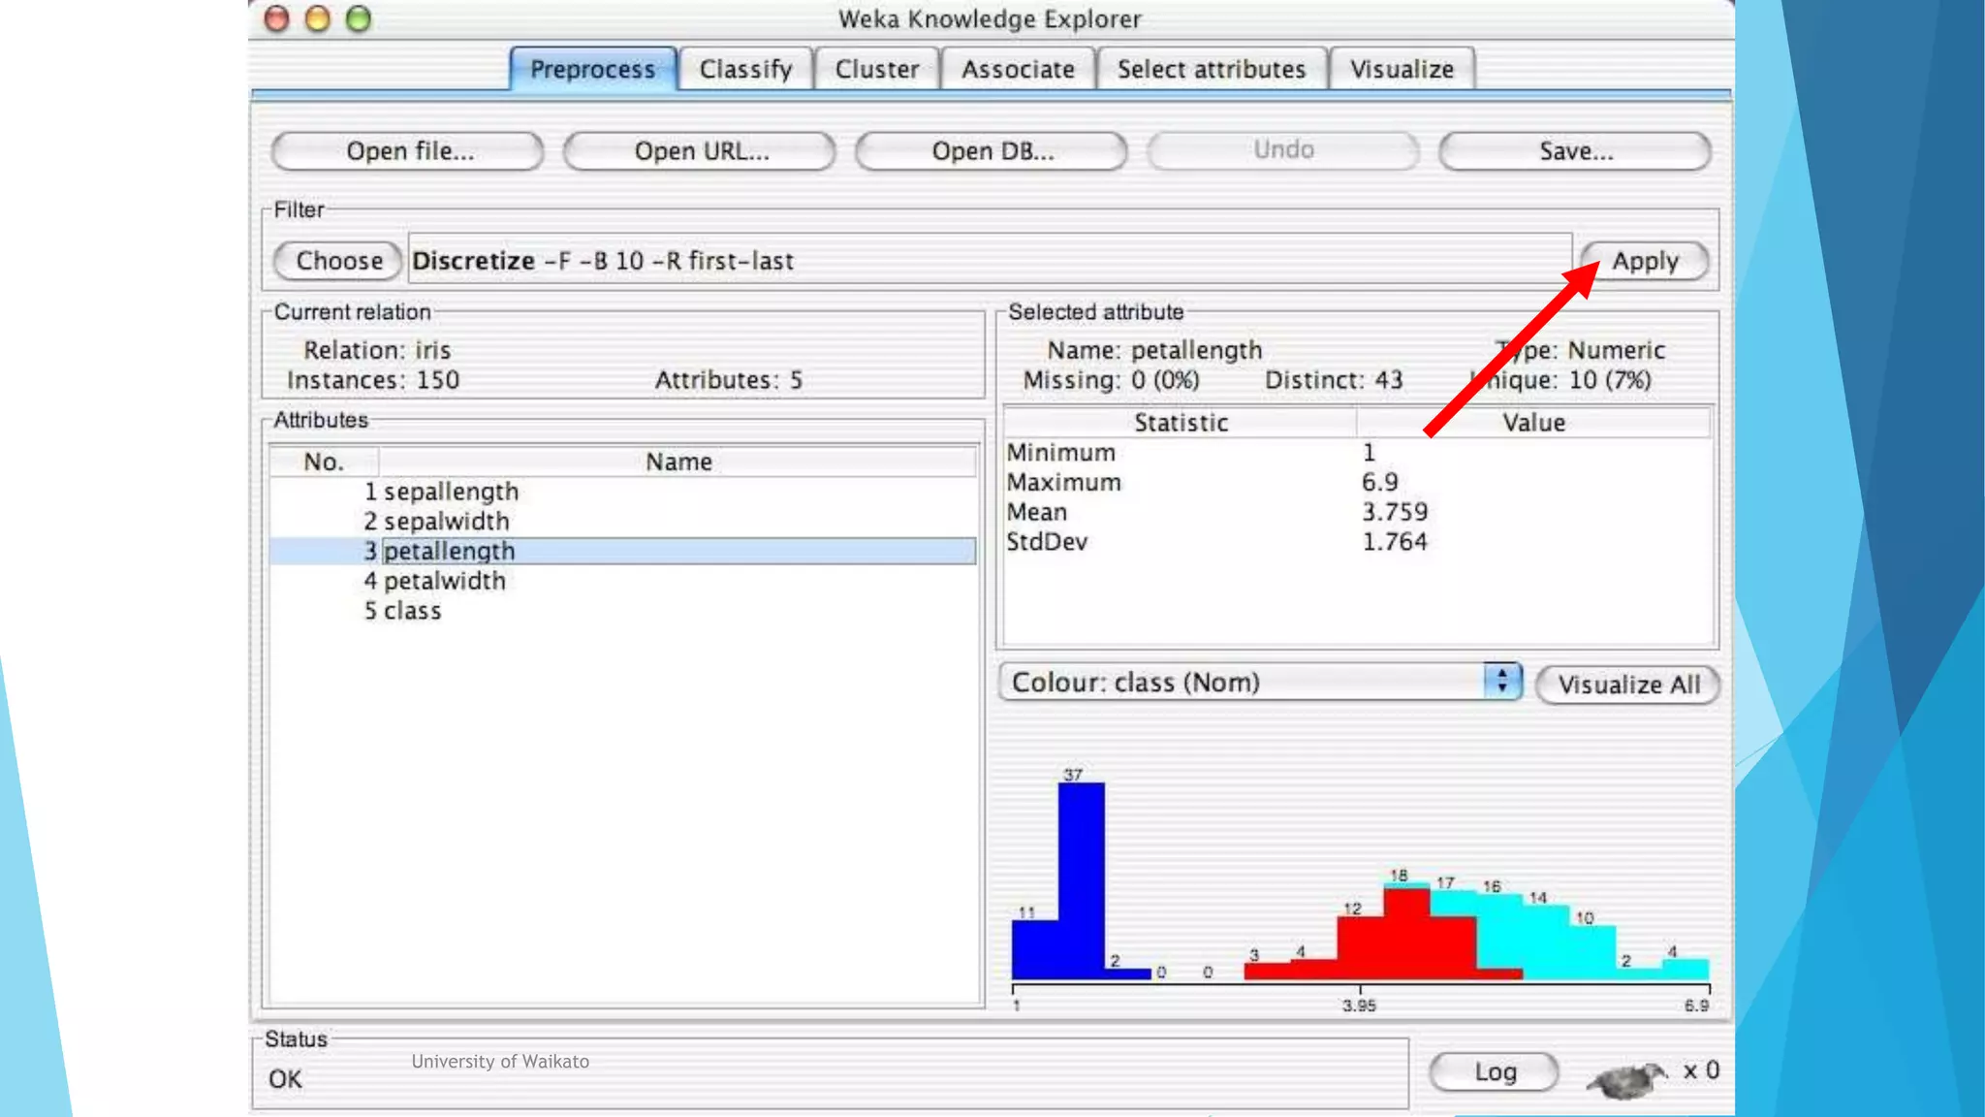
Task: Click the Weka bird status icon
Action: click(1626, 1078)
